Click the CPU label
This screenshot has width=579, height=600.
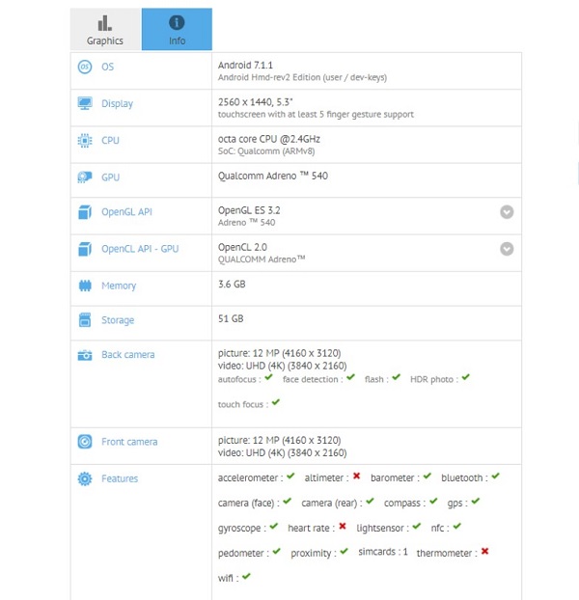coord(110,141)
